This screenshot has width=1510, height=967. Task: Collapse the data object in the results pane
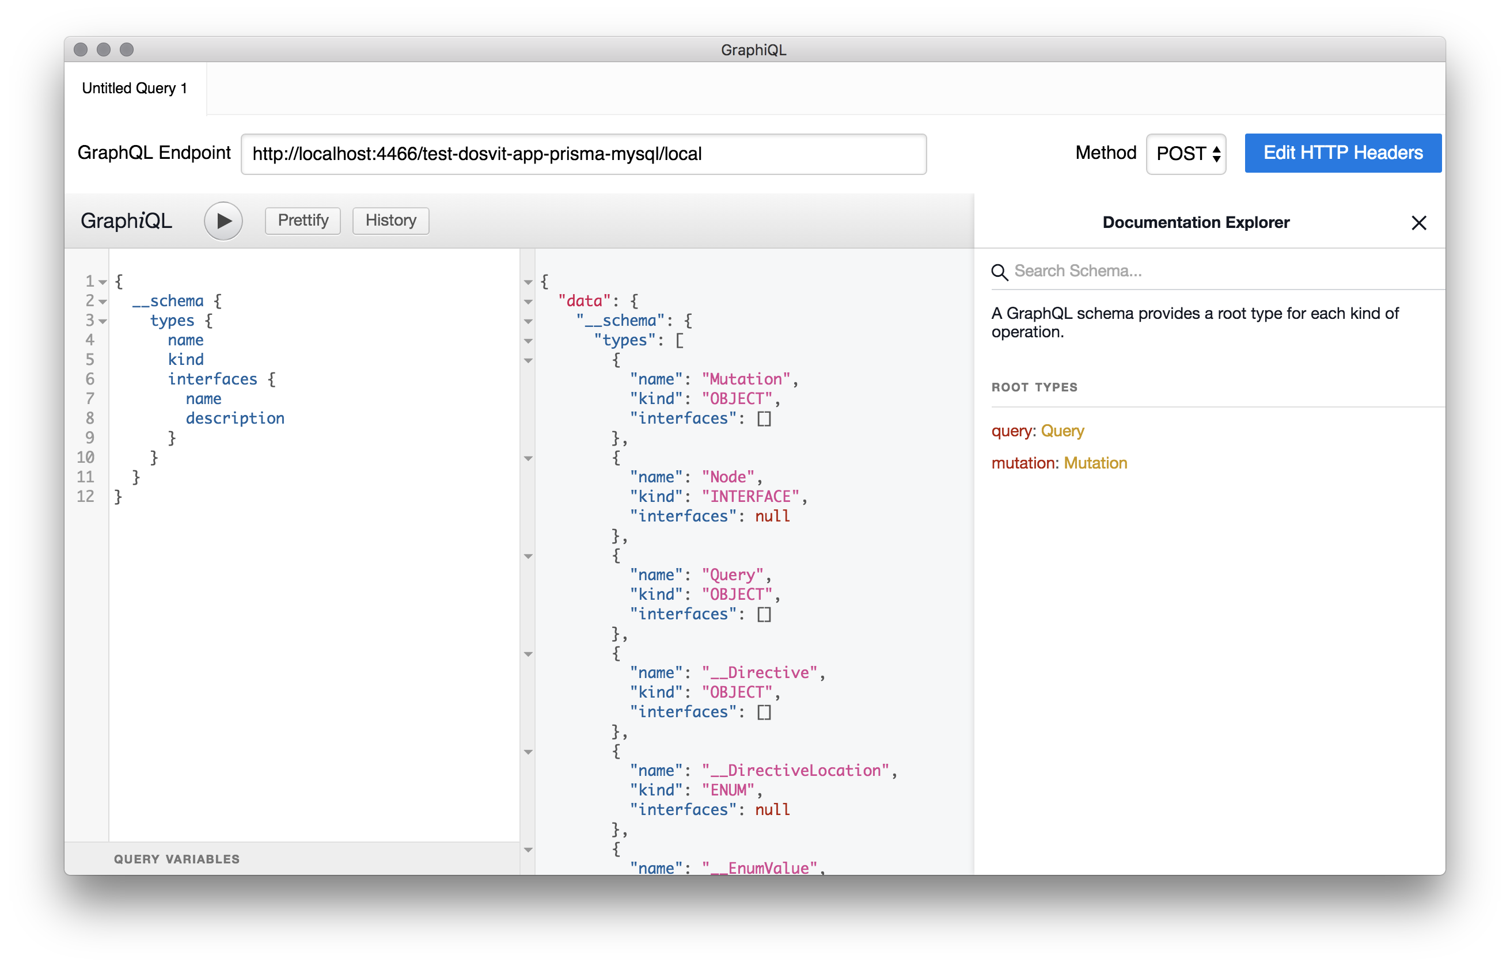(528, 302)
